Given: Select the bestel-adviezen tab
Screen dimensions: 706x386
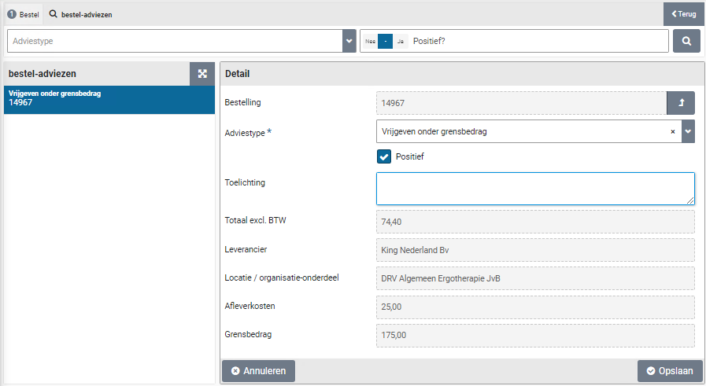Looking at the screenshot, I should click(80, 14).
